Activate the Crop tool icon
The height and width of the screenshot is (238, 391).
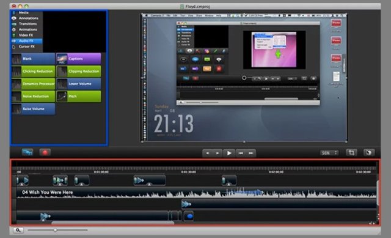[x=351, y=152]
